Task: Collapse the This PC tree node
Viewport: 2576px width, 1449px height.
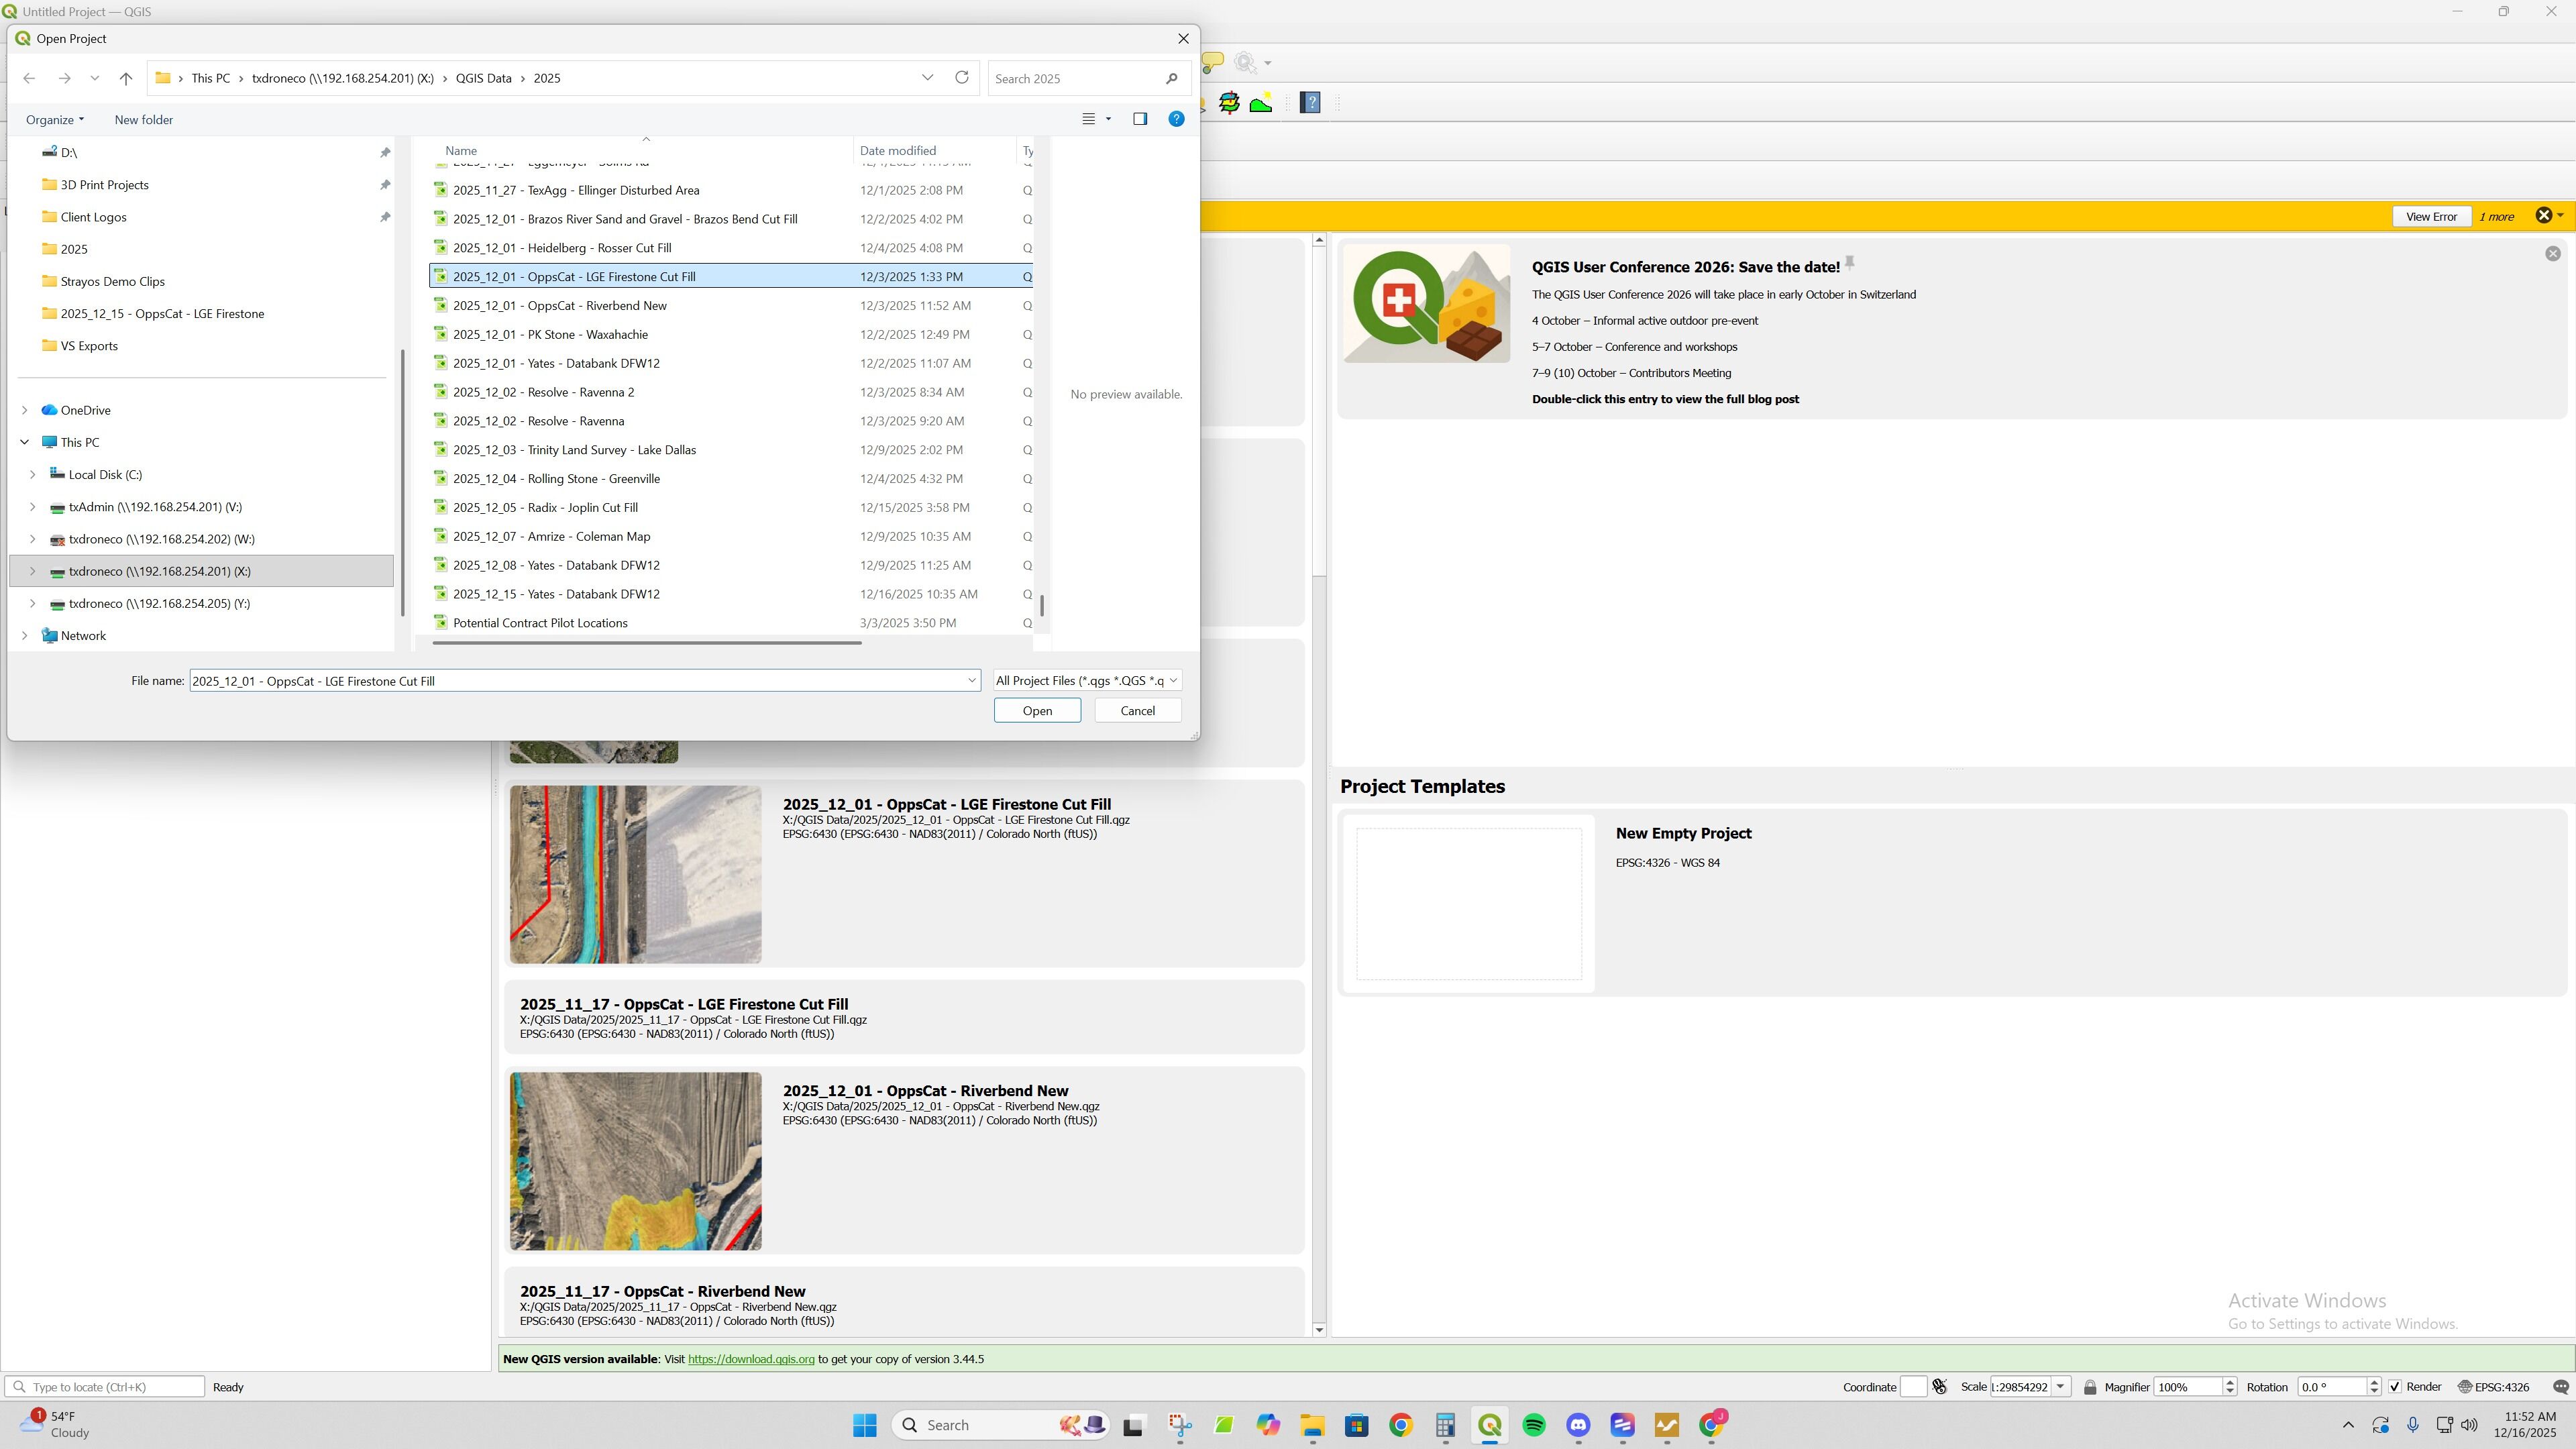Action: click(x=25, y=442)
